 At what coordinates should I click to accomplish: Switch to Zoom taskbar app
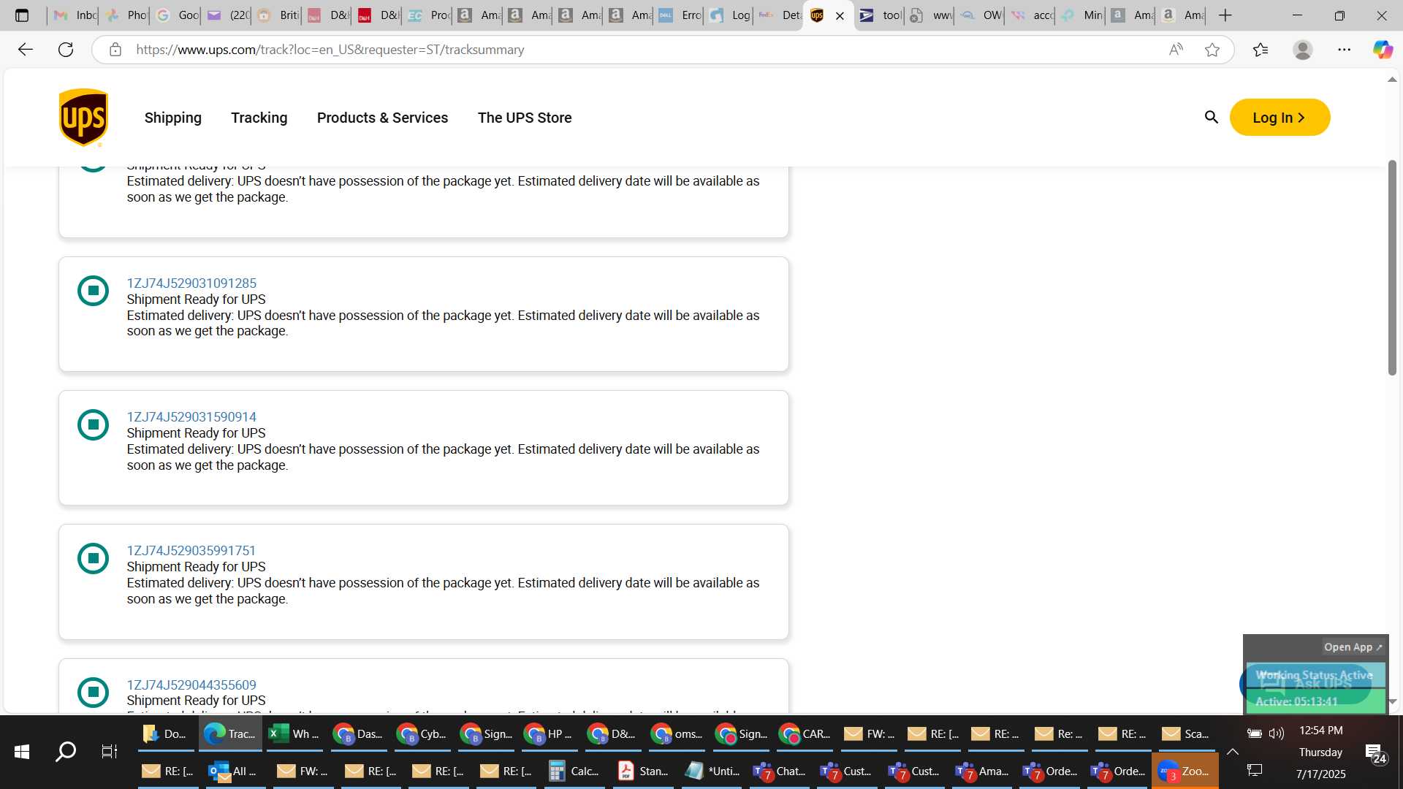coord(1185,771)
